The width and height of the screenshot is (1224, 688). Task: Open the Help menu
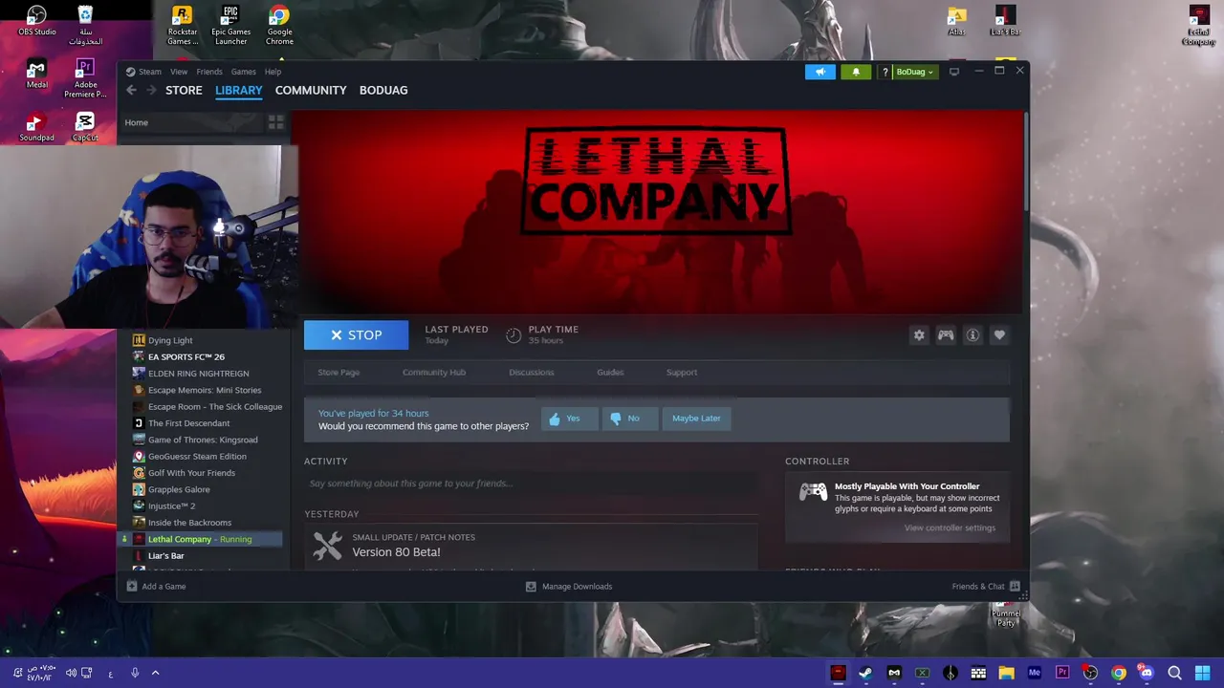[273, 72]
